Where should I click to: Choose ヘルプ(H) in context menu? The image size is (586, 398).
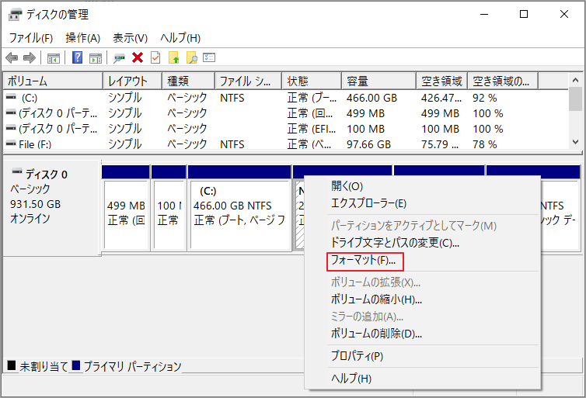pos(351,379)
